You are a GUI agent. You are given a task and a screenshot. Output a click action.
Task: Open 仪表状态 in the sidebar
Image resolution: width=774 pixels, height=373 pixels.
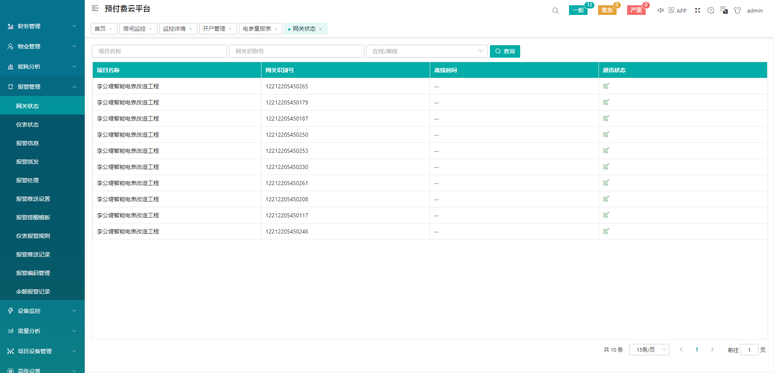point(42,125)
